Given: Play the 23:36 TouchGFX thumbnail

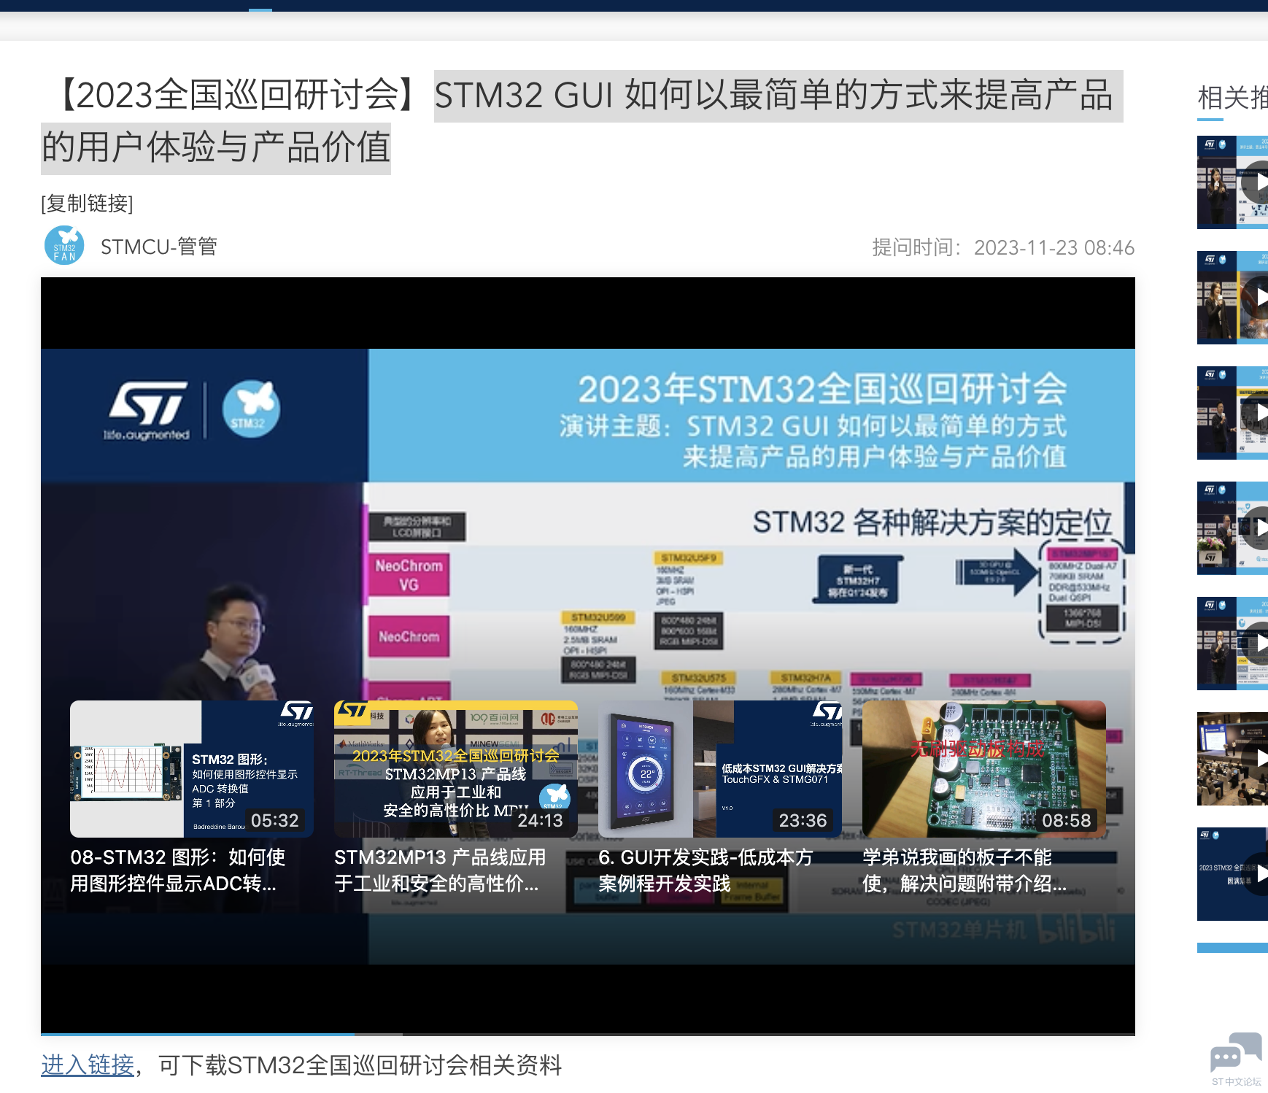Looking at the screenshot, I should coord(720,769).
